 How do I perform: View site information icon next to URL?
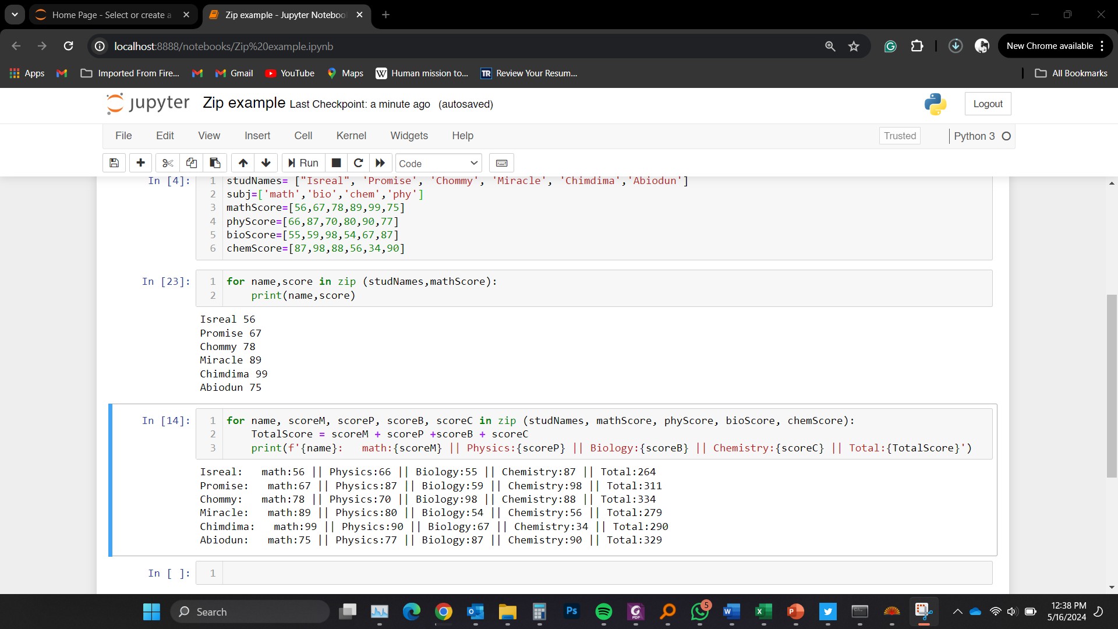100,46
